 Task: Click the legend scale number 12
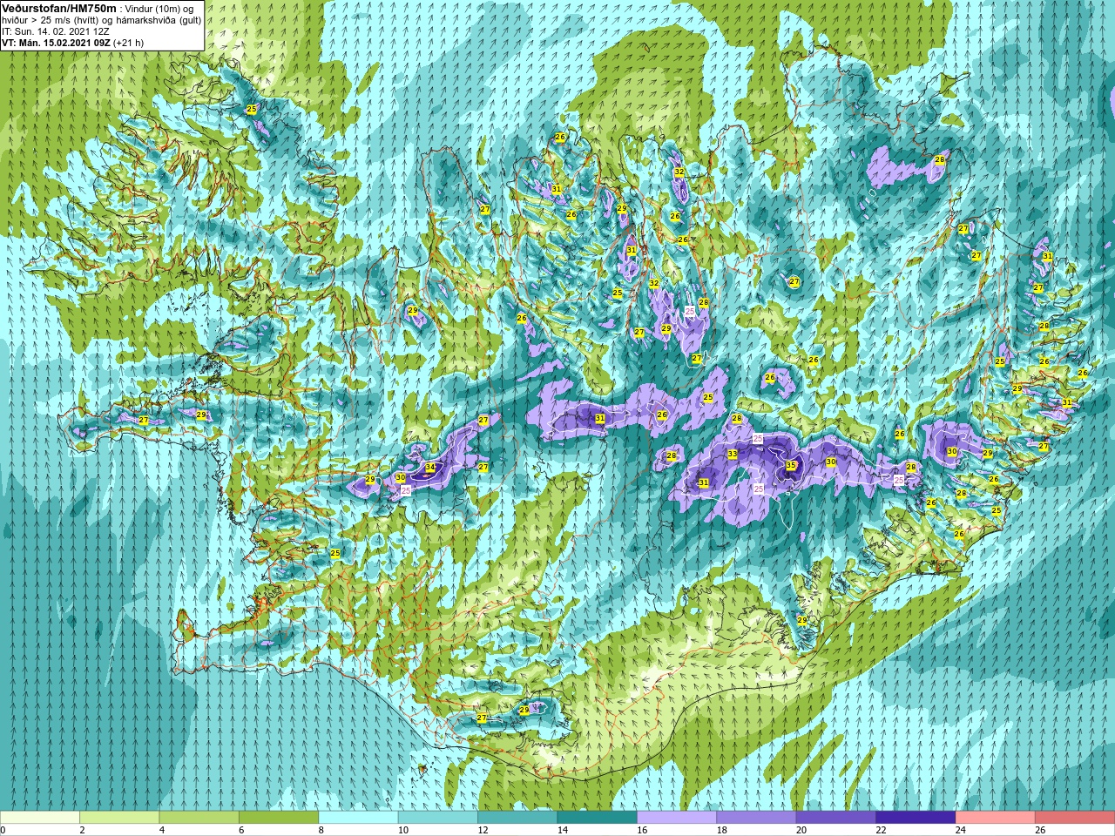coord(482,831)
